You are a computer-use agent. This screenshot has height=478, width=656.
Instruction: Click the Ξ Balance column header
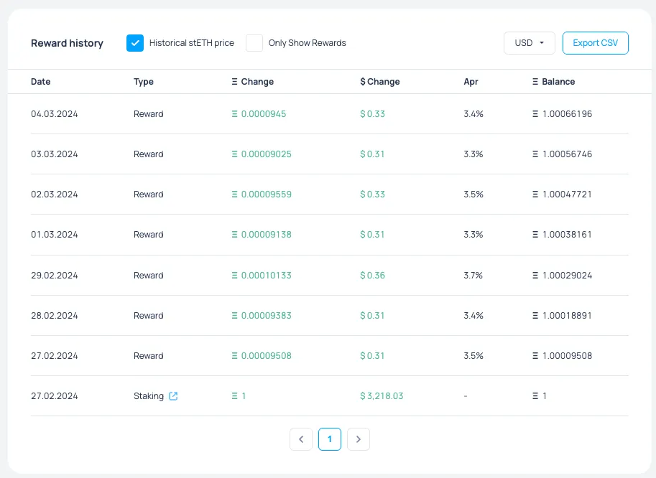(x=553, y=82)
